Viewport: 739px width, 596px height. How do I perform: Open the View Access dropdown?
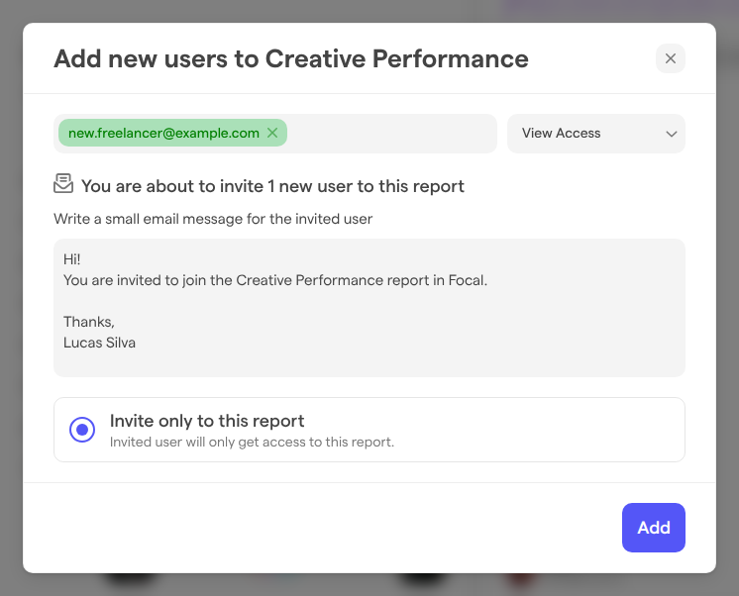[x=595, y=134]
